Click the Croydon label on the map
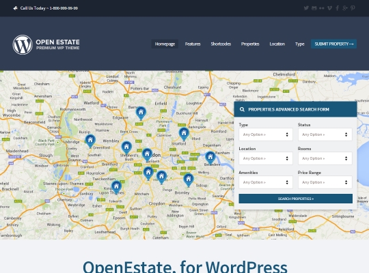The width and height of the screenshot is (369, 273). click(x=156, y=203)
